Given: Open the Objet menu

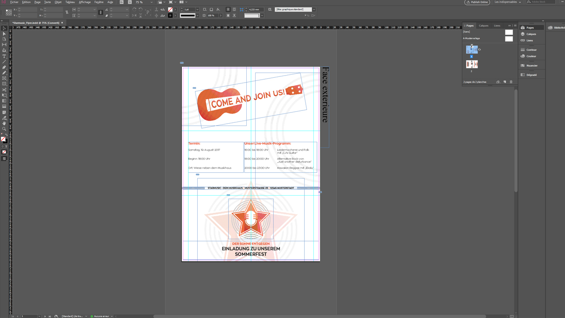Looking at the screenshot, I should pyautogui.click(x=58, y=2).
